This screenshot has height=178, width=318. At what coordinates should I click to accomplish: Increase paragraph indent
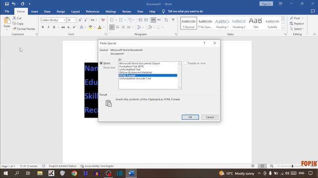coord(146,20)
